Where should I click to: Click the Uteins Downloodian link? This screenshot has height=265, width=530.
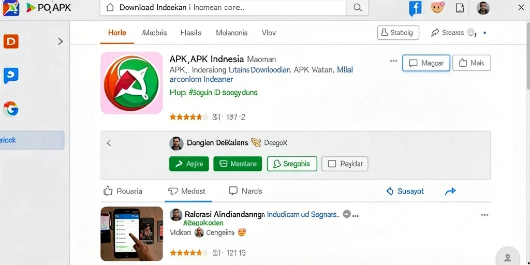(x=260, y=70)
